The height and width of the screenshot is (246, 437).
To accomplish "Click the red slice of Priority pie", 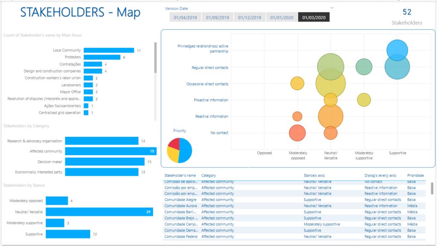I will point(175,143).
